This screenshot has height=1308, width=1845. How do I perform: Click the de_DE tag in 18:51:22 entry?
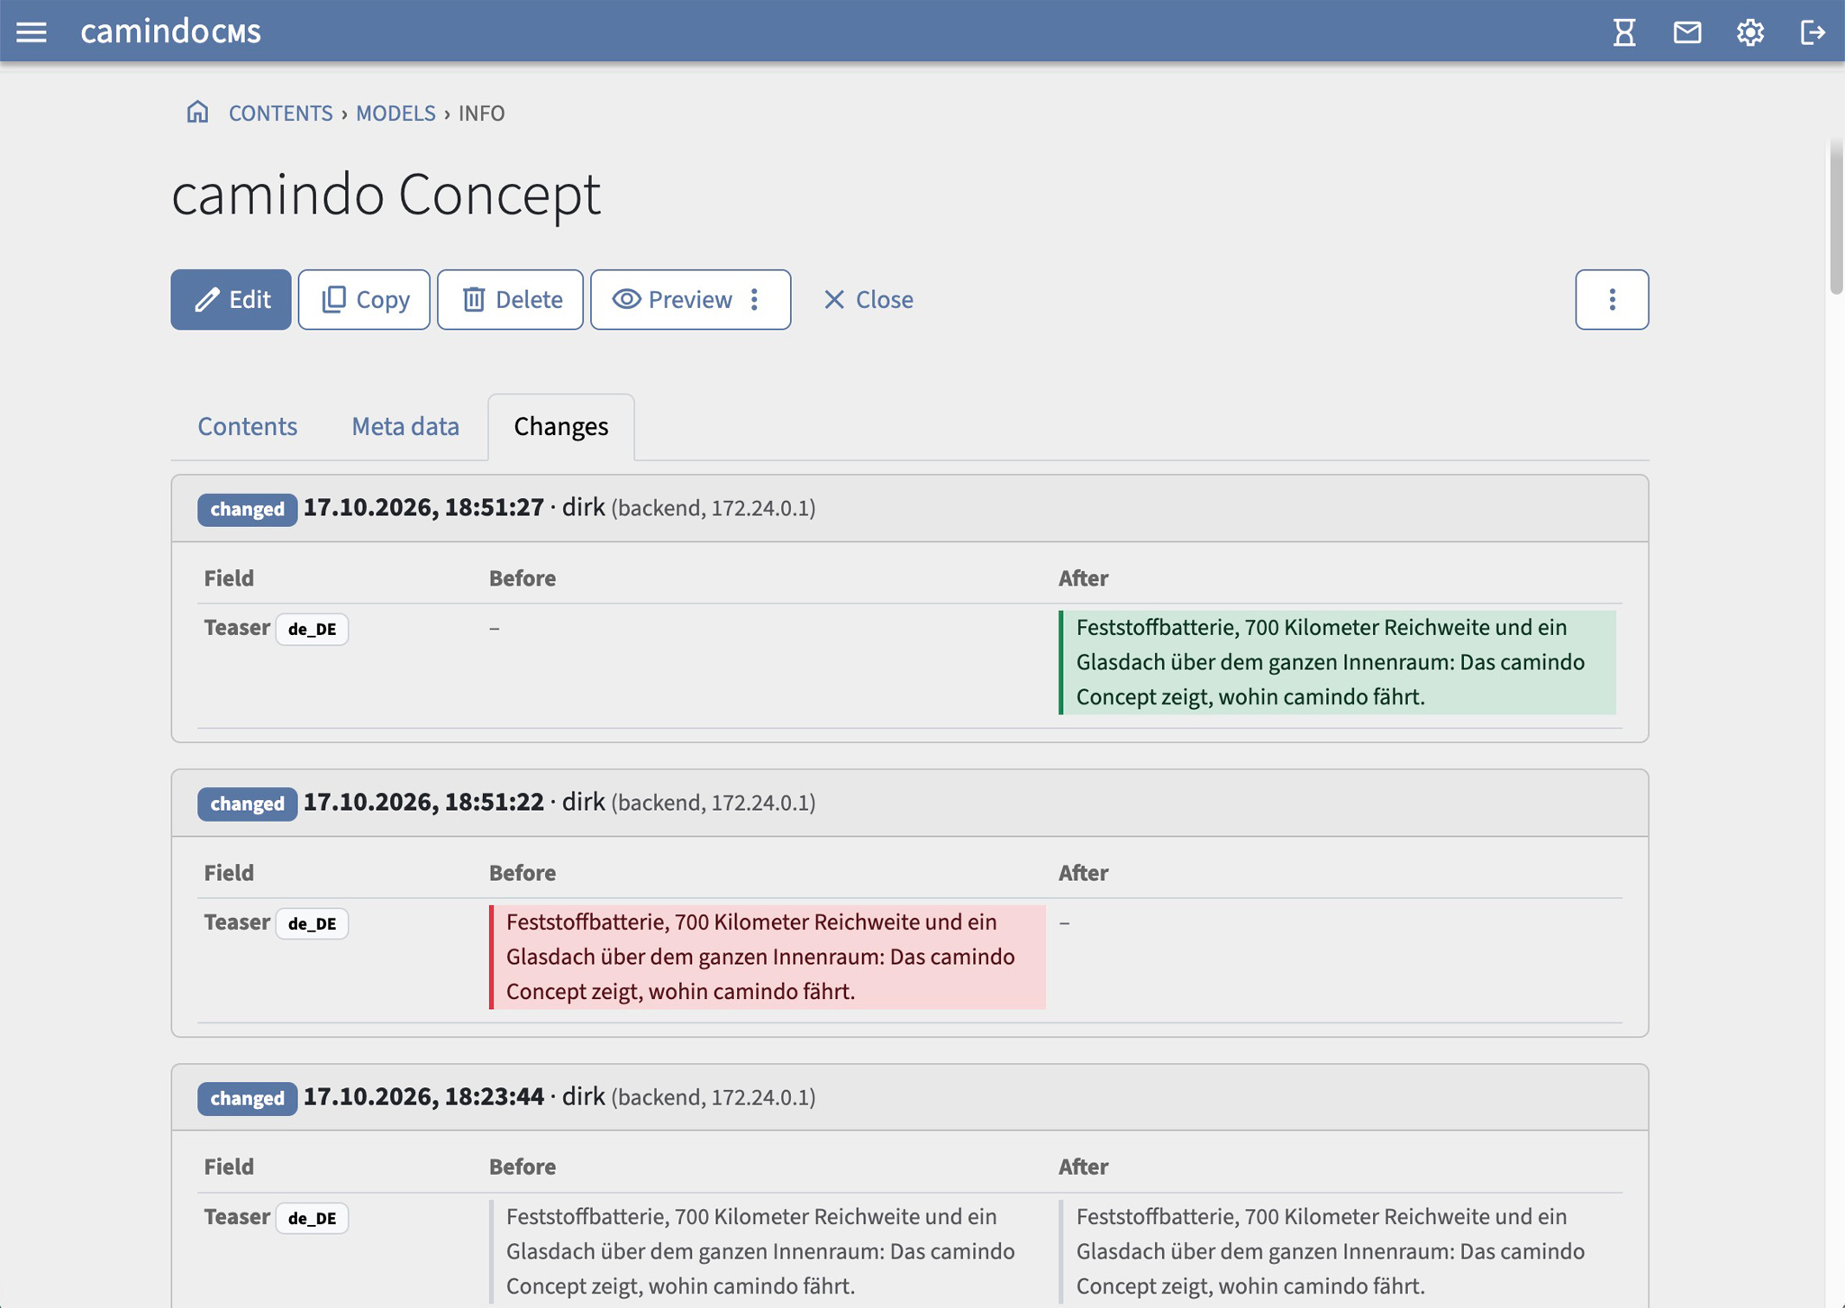point(312,923)
